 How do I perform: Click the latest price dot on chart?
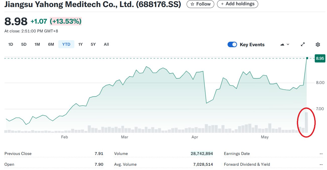307,58
